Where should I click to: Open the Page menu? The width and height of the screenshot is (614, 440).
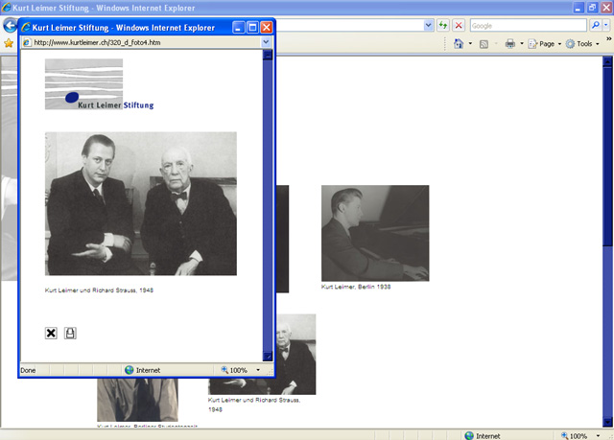[x=546, y=44]
